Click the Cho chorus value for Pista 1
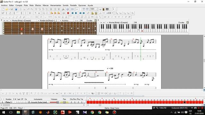 [71, 102]
